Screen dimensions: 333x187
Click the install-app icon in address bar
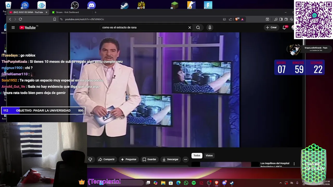click(x=225, y=19)
